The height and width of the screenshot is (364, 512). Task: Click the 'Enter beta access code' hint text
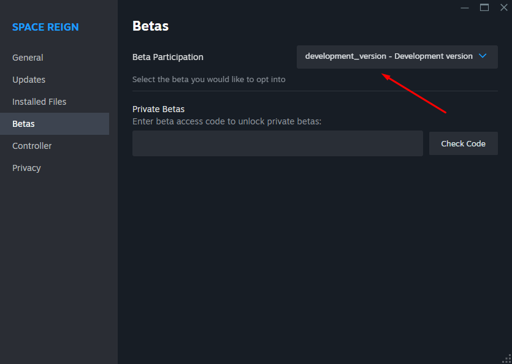pos(227,121)
